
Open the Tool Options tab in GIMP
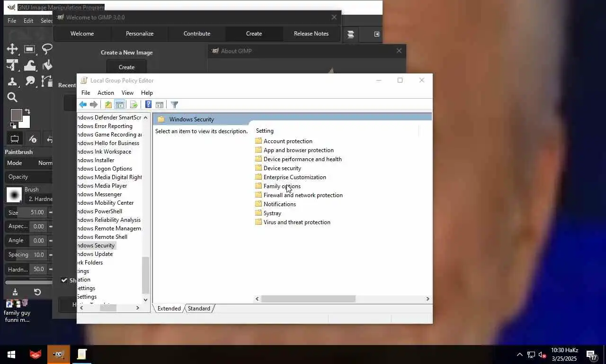tap(15, 139)
